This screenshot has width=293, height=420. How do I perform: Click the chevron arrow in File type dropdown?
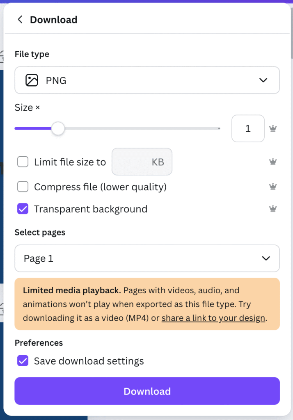click(x=263, y=80)
